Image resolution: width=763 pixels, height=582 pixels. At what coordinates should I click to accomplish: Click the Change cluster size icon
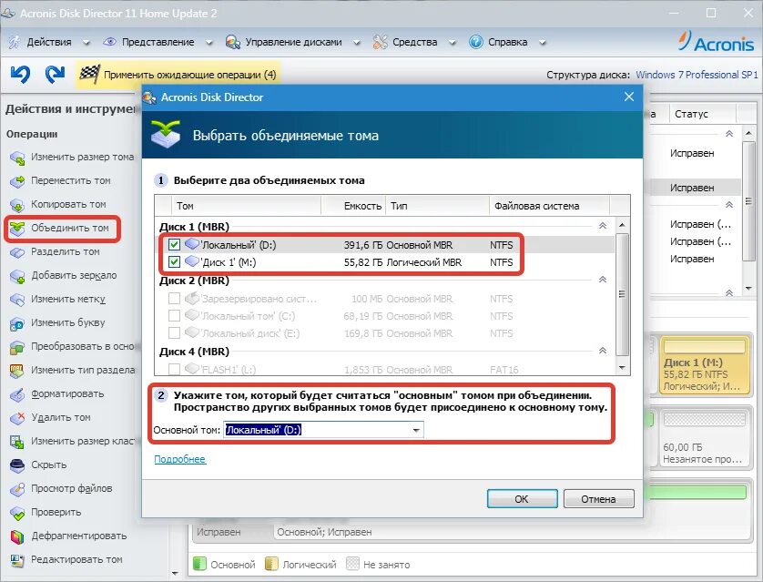tap(17, 442)
